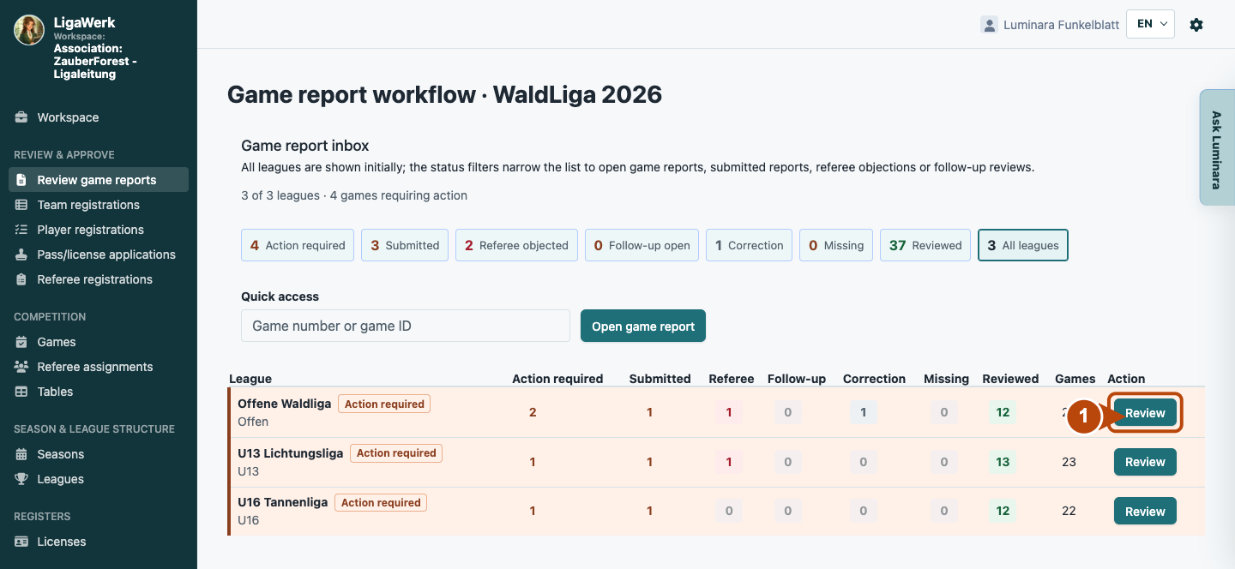Click the Tables grid icon

[21, 392]
